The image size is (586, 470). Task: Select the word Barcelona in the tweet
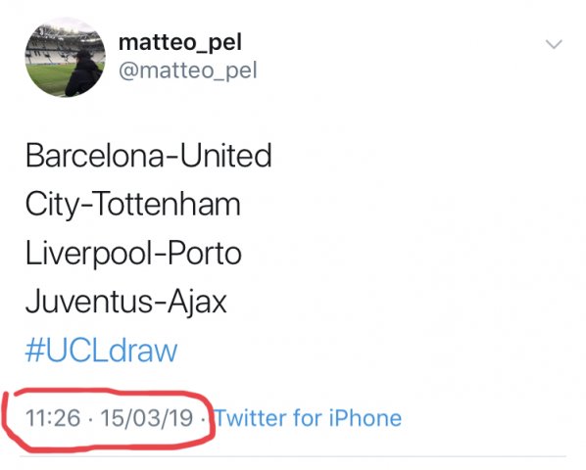point(94,156)
